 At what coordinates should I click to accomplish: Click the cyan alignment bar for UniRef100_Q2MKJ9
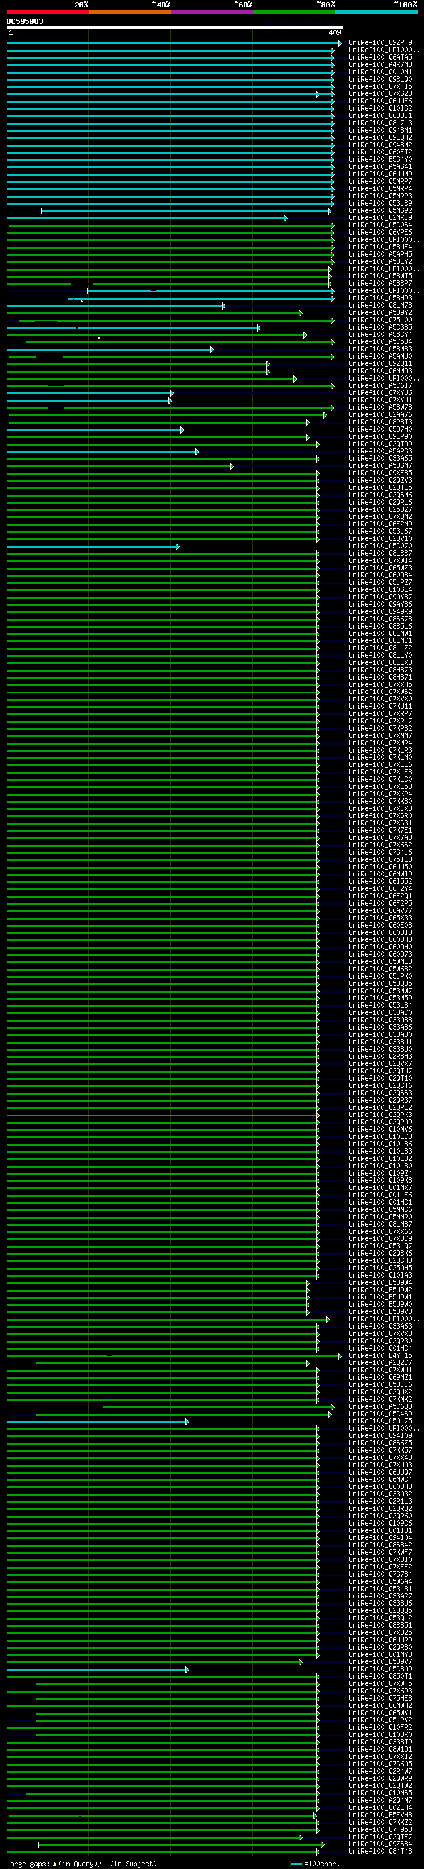coord(147,218)
